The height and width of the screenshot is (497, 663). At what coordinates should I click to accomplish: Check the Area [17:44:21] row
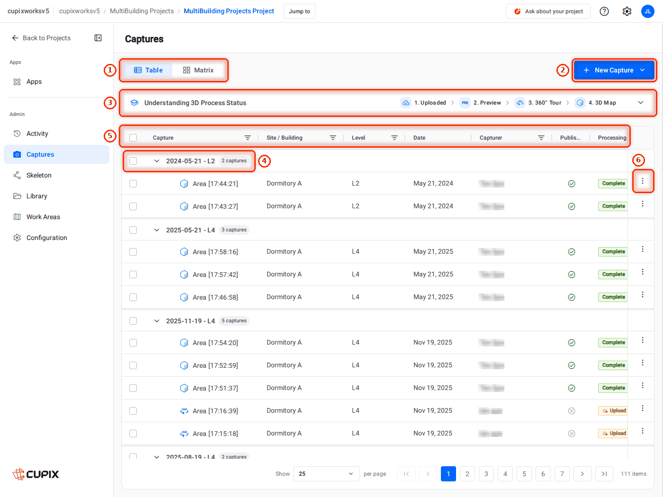pyautogui.click(x=133, y=184)
